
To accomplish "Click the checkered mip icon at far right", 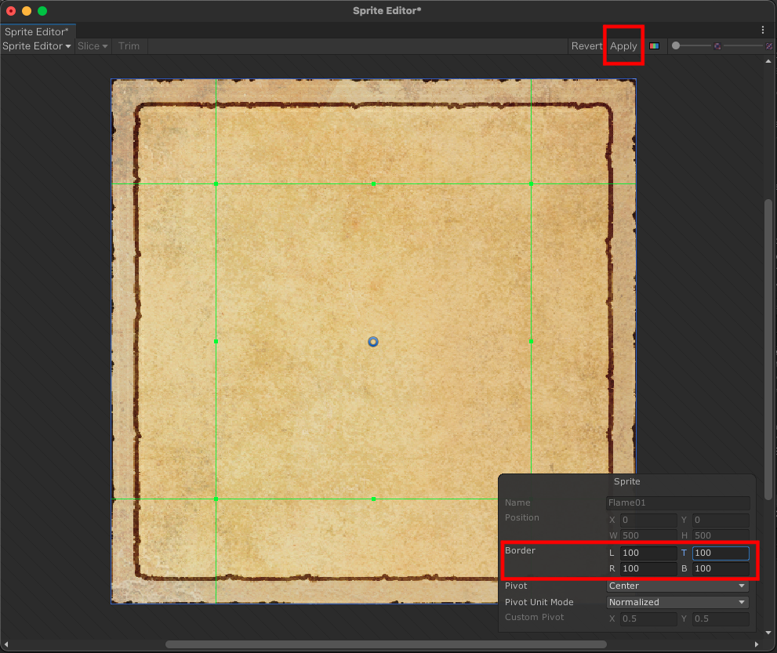I will pos(769,45).
